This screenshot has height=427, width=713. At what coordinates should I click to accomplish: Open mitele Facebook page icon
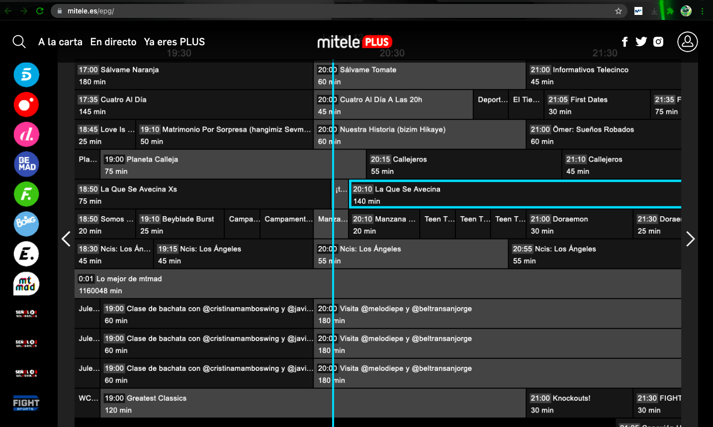[x=624, y=42]
